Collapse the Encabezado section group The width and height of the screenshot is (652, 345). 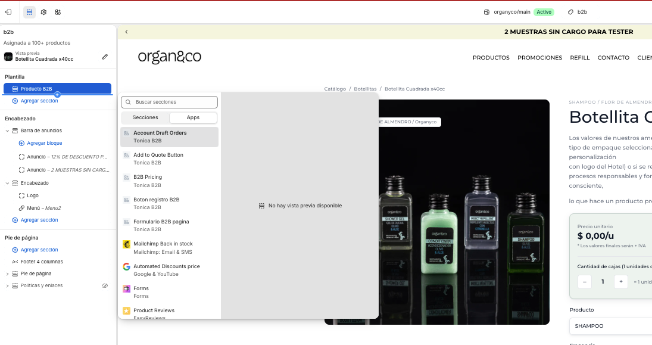click(7, 183)
